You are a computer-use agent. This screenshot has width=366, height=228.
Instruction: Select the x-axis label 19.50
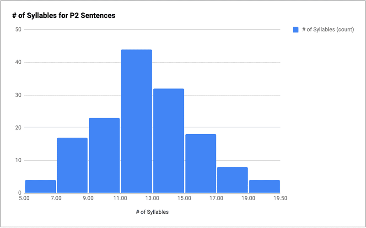coord(280,198)
